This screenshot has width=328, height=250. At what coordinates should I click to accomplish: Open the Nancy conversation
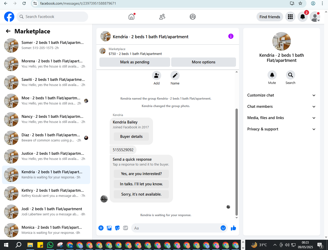46,119
